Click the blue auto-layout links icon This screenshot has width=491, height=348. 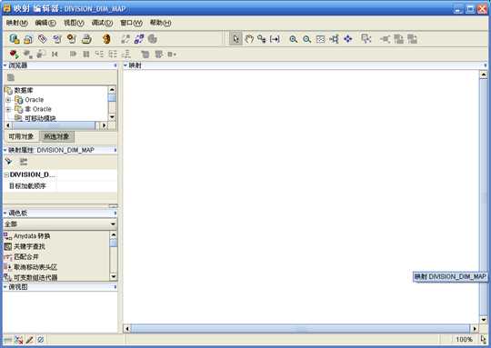tap(139, 39)
